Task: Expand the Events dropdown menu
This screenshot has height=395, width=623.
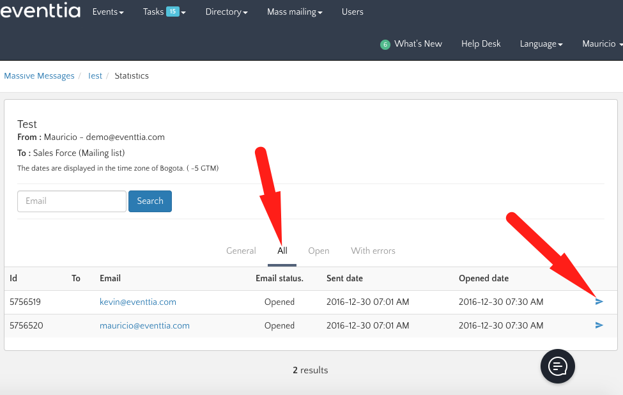Action: point(108,12)
